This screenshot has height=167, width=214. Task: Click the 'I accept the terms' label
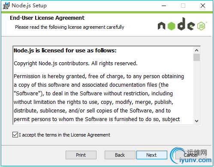(x=65, y=135)
